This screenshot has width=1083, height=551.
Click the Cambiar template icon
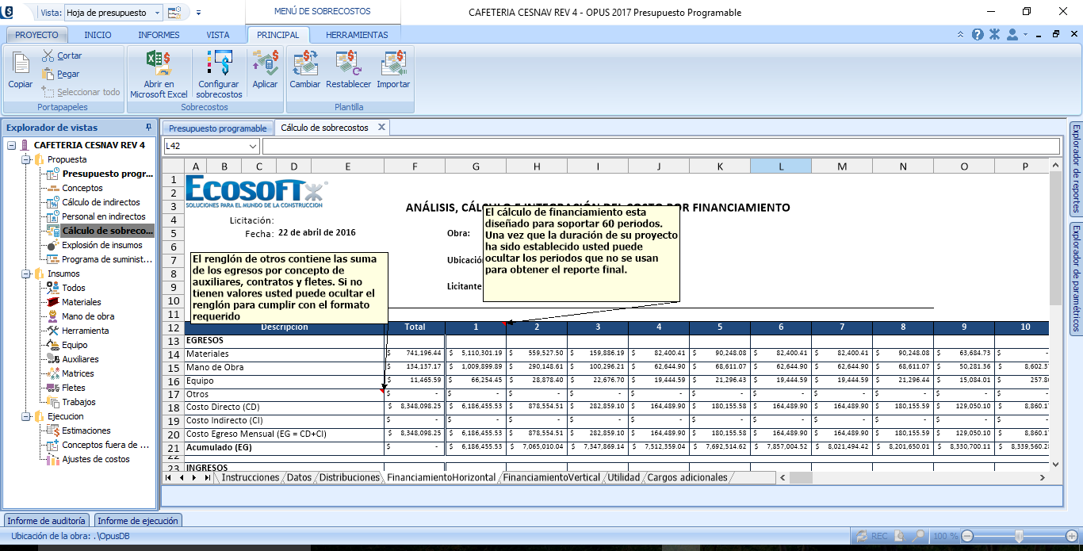tap(304, 70)
